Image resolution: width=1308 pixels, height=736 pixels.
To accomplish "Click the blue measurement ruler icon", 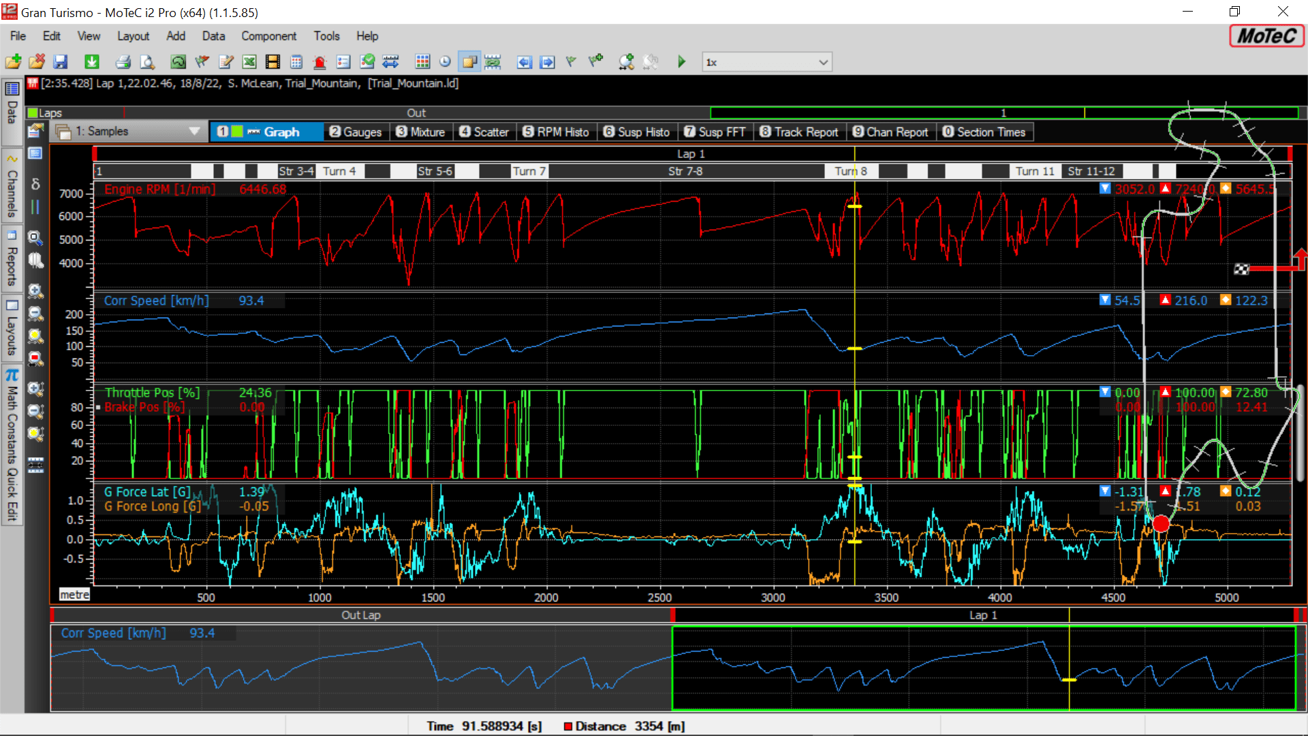I will [390, 62].
